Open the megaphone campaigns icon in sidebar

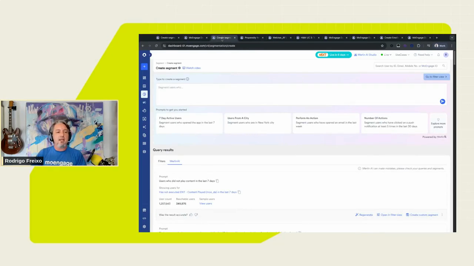tap(144, 102)
